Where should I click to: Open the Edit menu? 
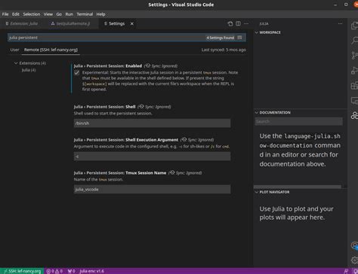click(16, 14)
